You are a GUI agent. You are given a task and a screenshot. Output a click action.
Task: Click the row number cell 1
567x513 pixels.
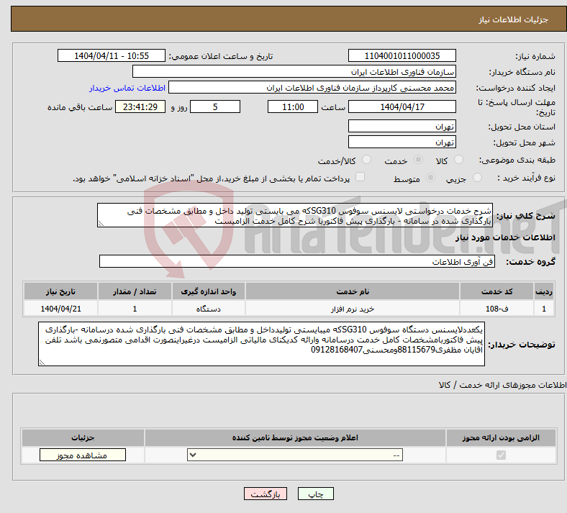coord(544,309)
